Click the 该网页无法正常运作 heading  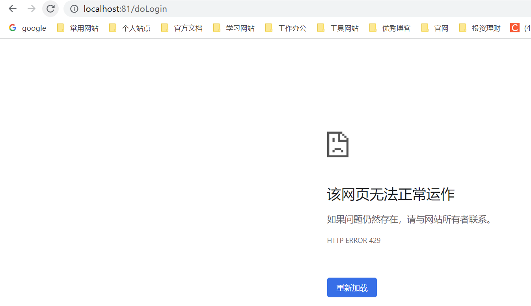tap(391, 194)
